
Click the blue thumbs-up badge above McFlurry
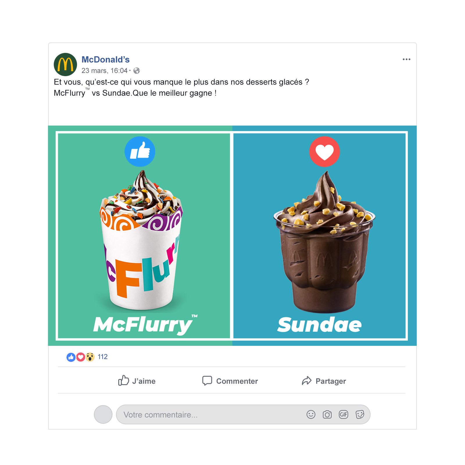(x=140, y=151)
